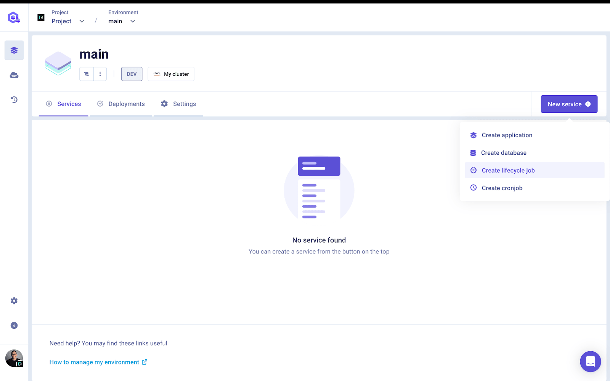
Task: Choose Create cronjob from menu
Action: click(x=502, y=188)
